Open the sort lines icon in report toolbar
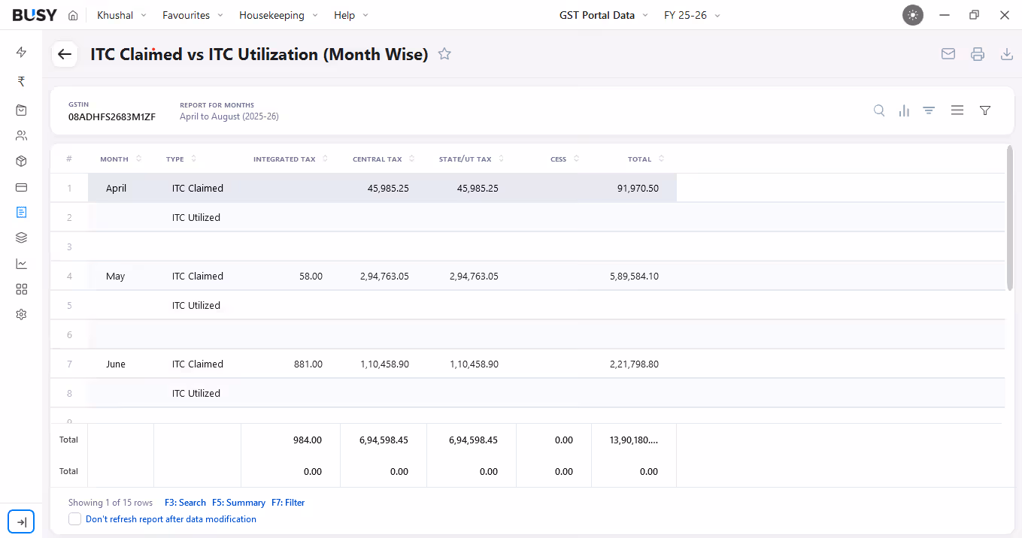Screen dimensions: 1022x538 coord(929,110)
